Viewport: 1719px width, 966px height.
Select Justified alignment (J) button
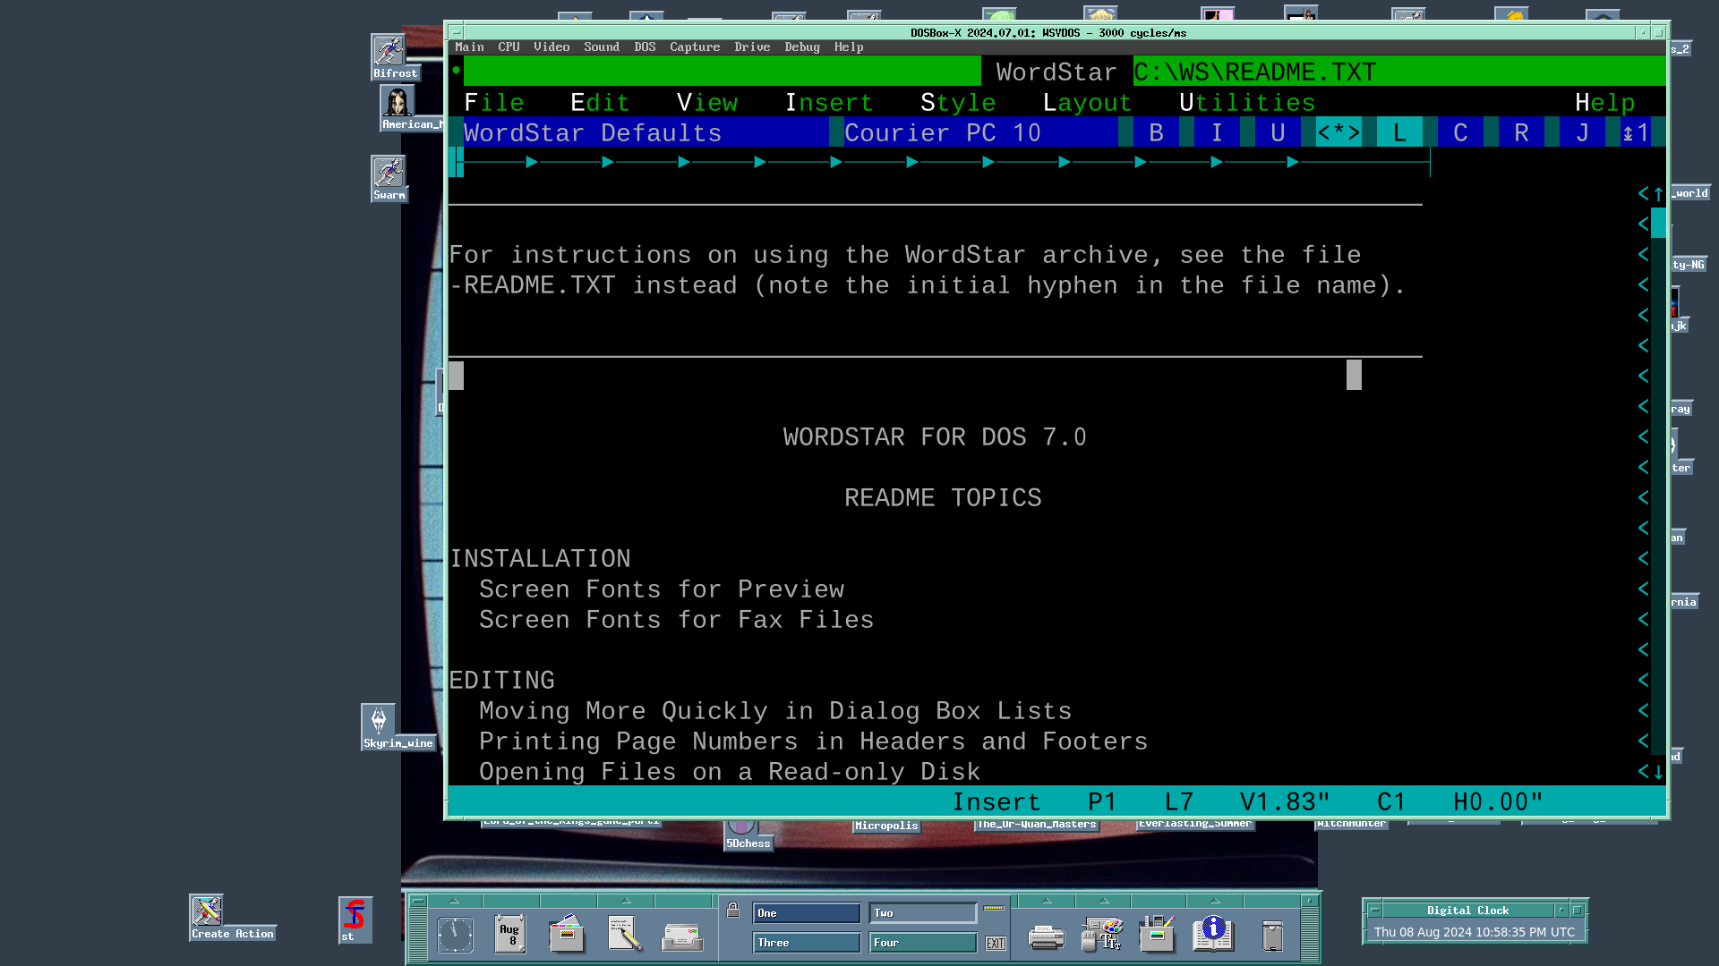click(1582, 133)
